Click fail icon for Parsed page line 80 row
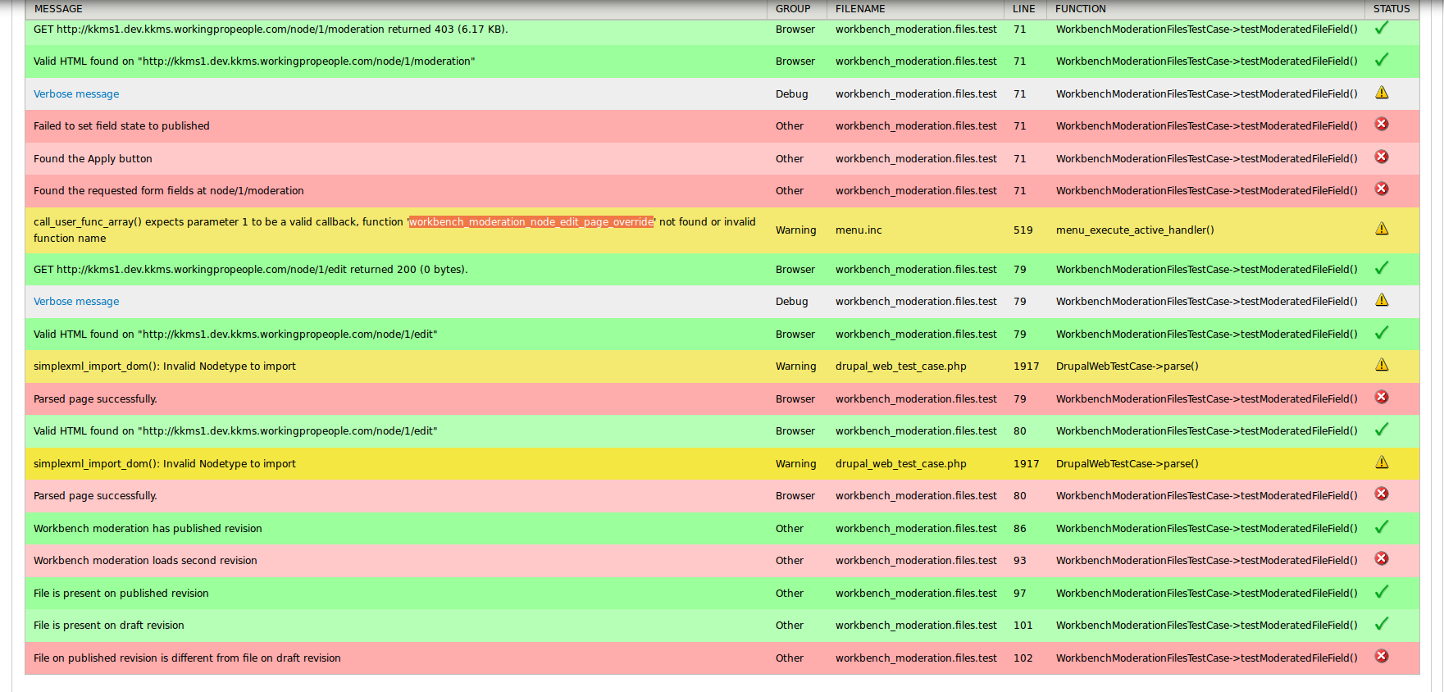1444x692 pixels. [x=1382, y=494]
